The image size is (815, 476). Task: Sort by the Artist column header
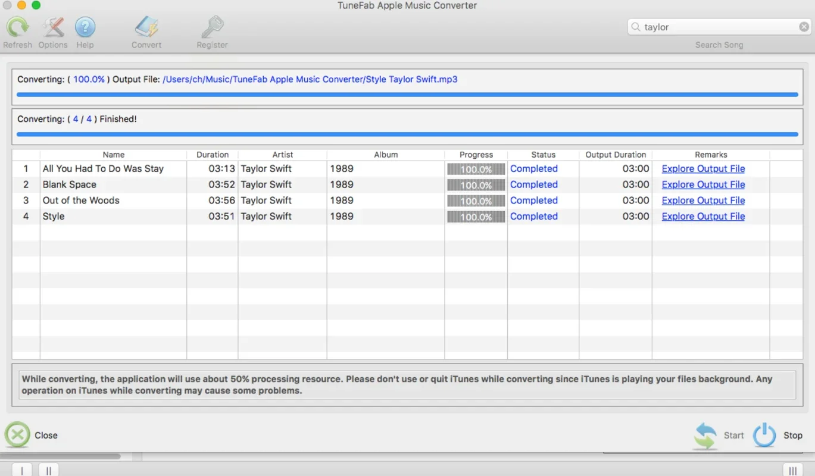coord(283,155)
